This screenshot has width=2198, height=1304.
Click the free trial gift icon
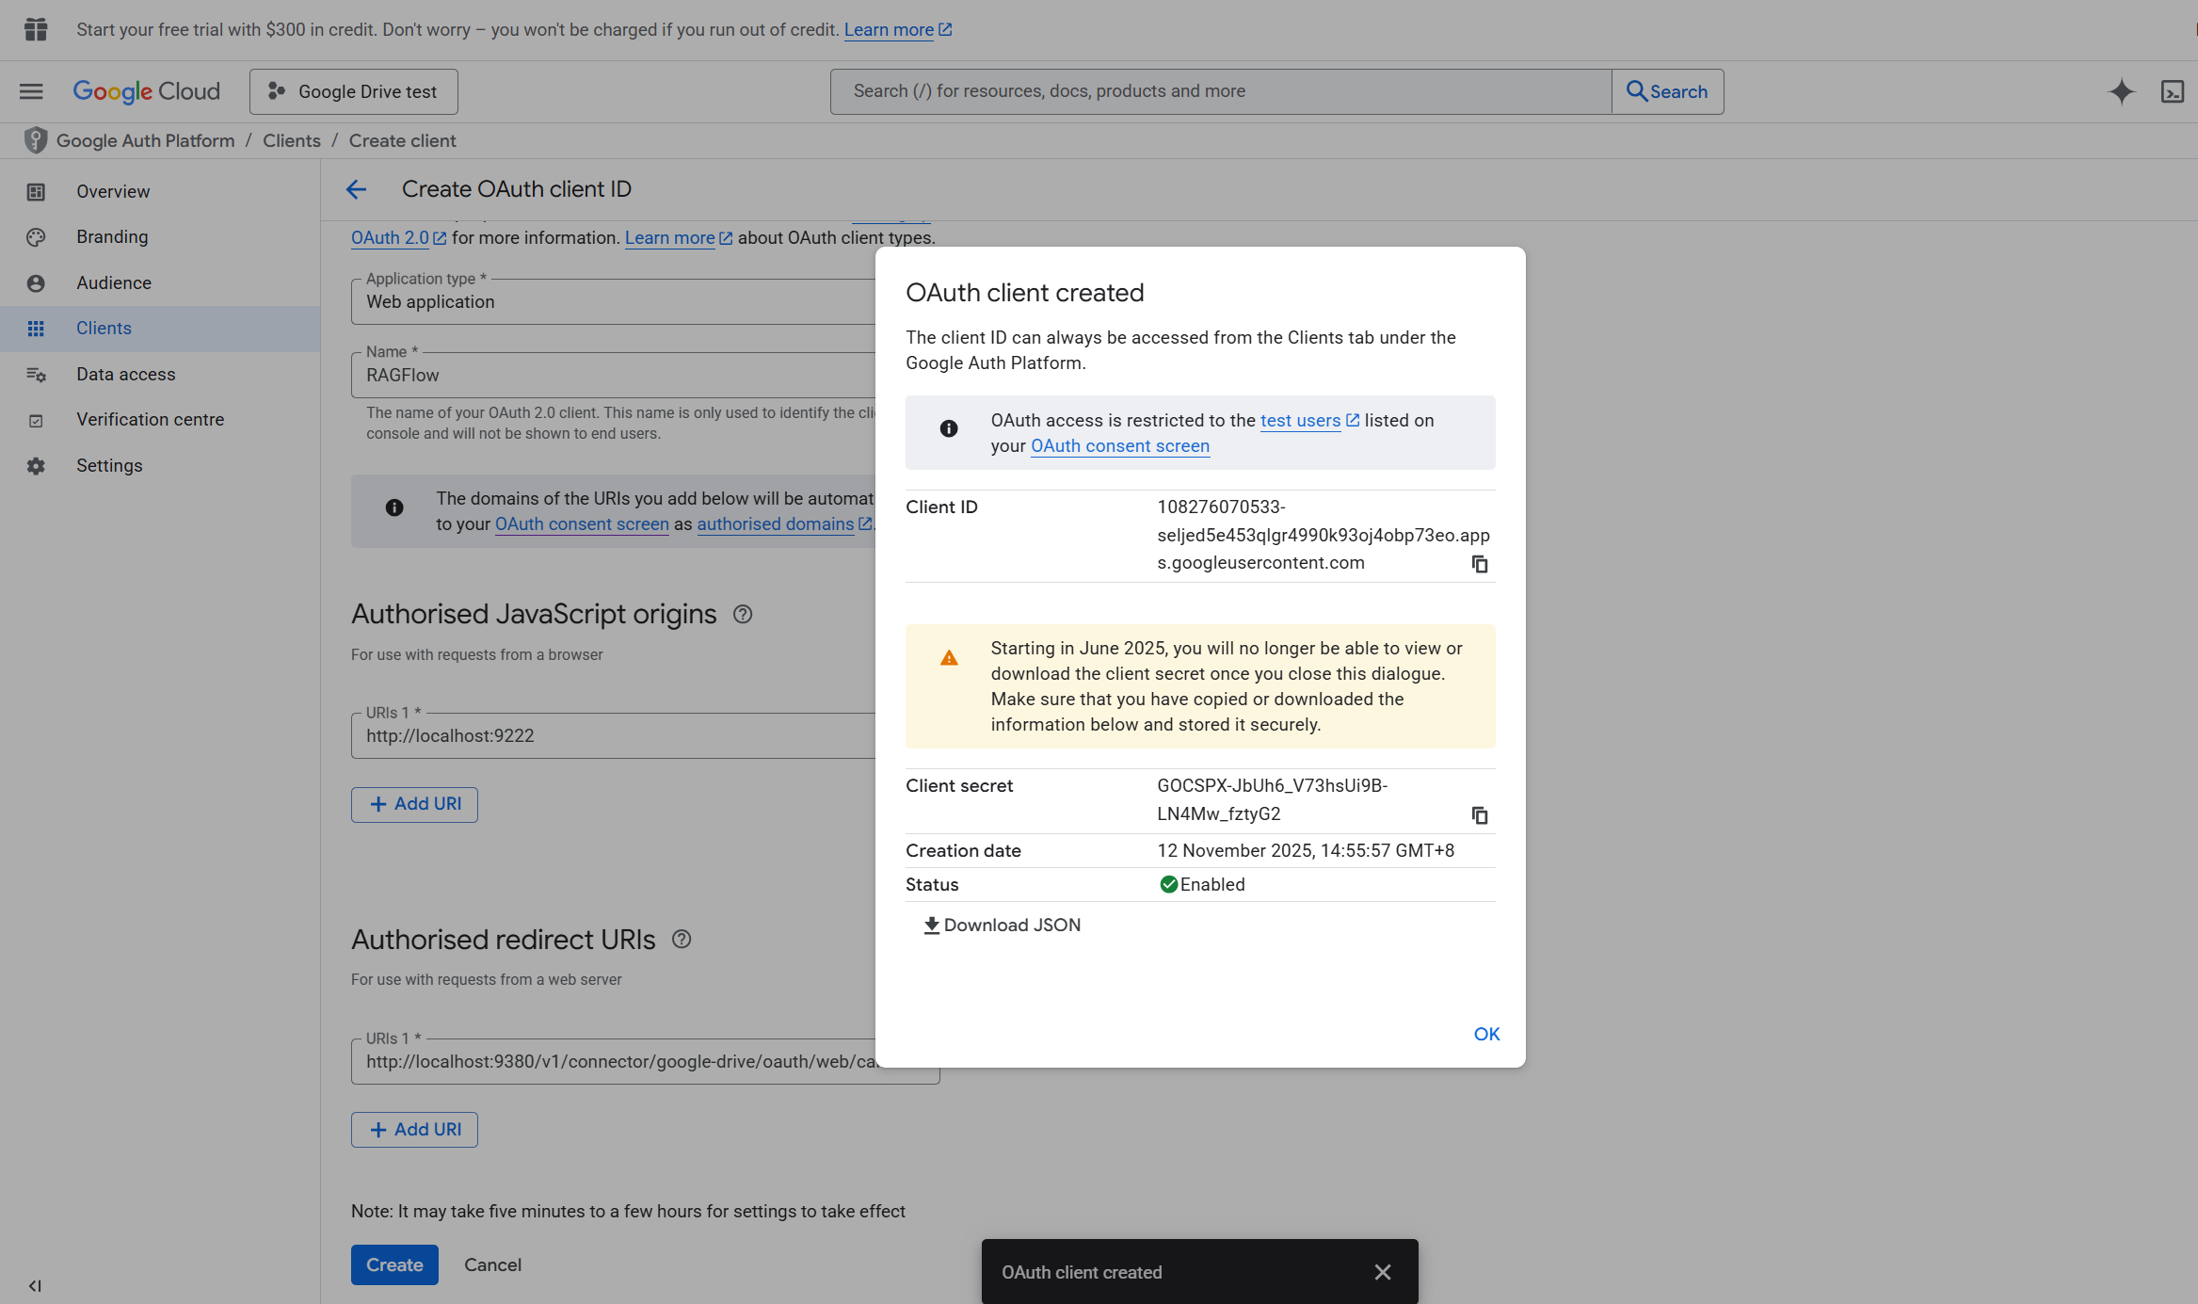coord(36,29)
